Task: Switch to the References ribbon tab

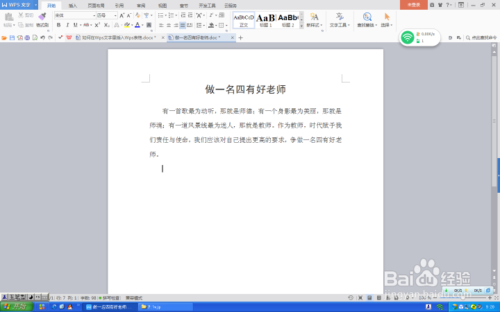Action: [119, 6]
